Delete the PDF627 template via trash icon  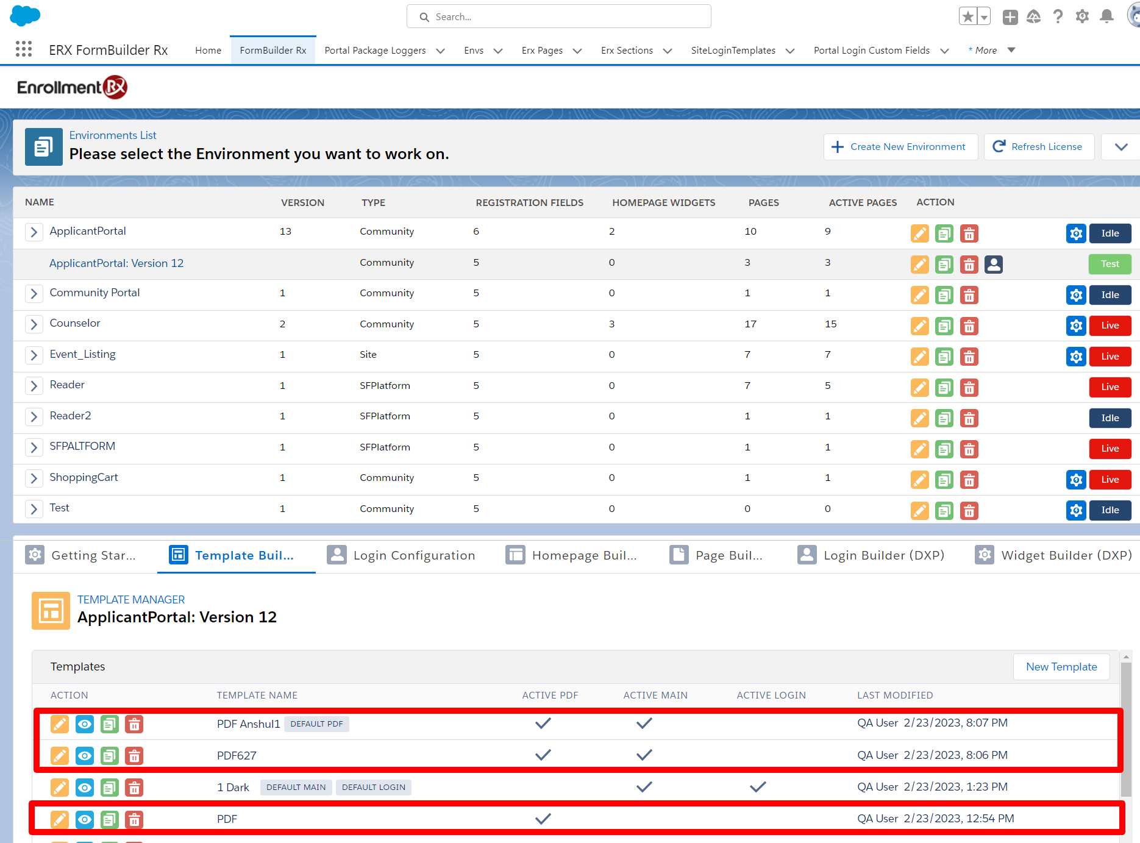click(x=134, y=756)
